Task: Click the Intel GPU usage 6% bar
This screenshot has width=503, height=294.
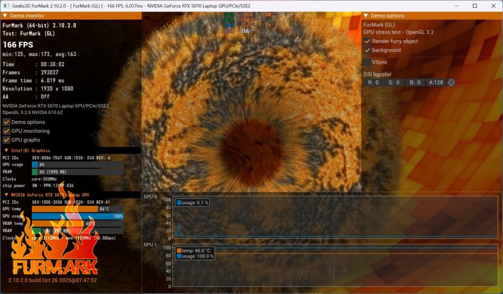Action: pyautogui.click(x=78, y=165)
